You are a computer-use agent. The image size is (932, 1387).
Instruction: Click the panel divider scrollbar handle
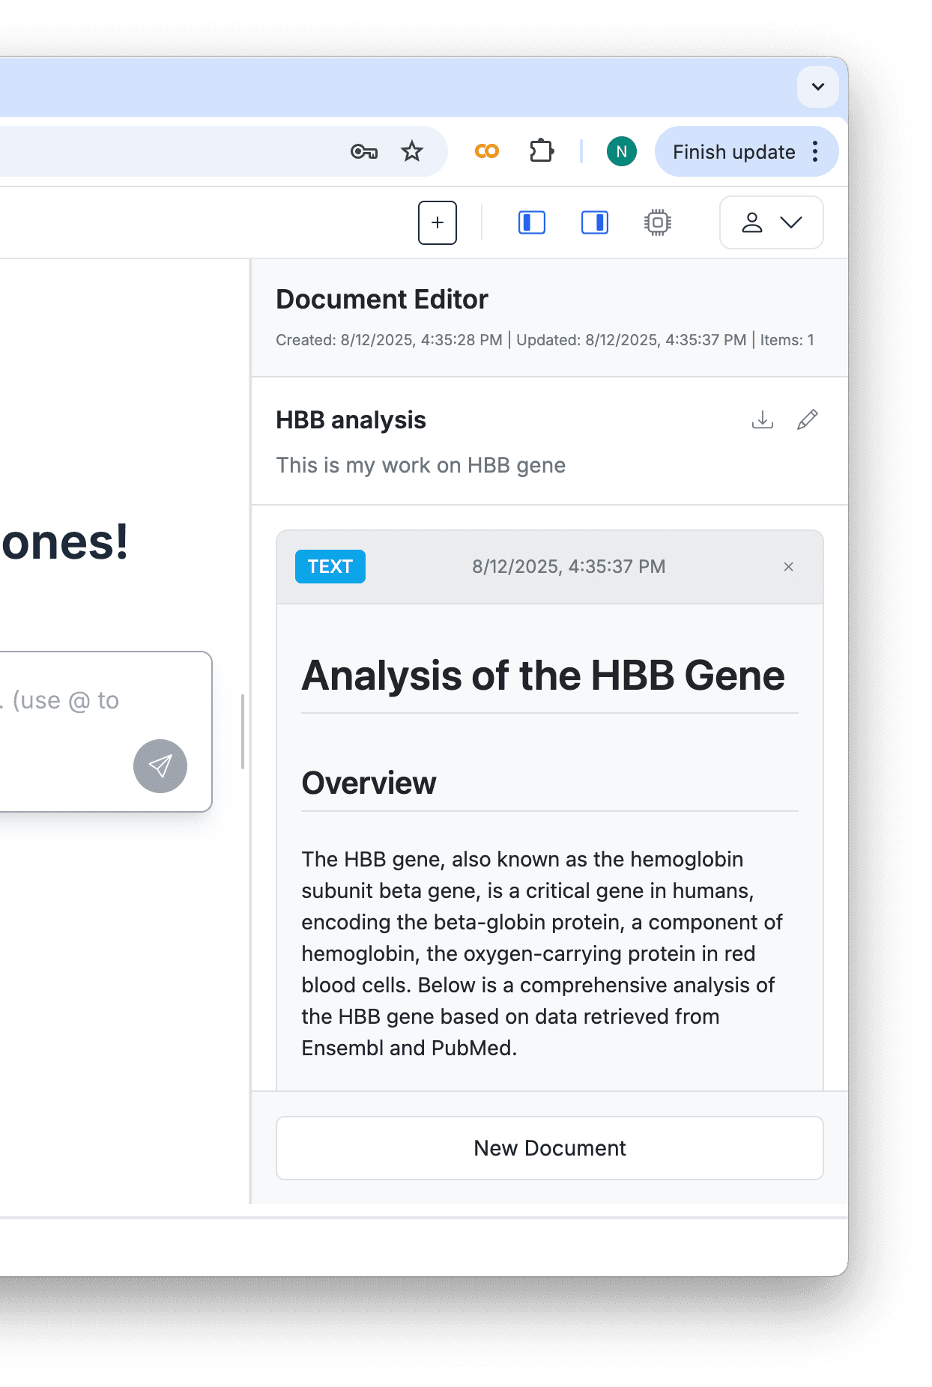[x=243, y=732]
